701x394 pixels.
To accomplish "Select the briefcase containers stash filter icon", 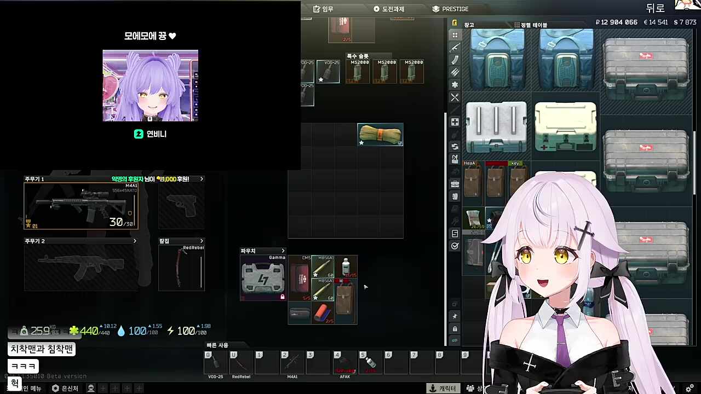I will tap(455, 184).
